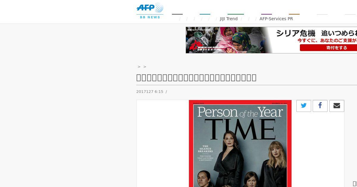Share article via Facebook icon
357x187 pixels.
click(320, 106)
